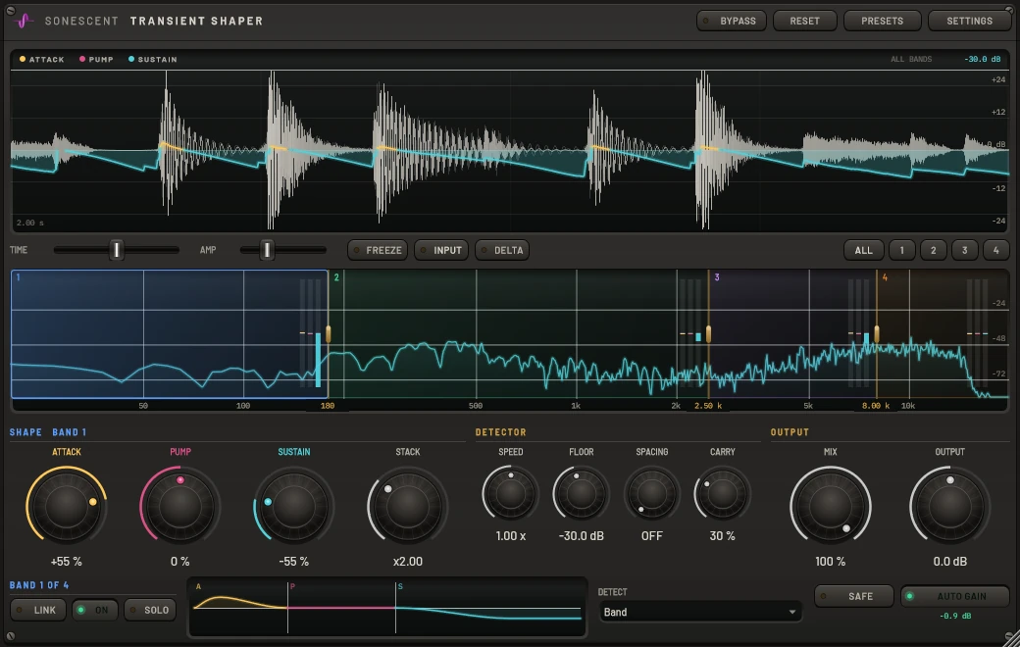Click the 100 % mix value
Screen dimensions: 1020x647
[830, 561]
